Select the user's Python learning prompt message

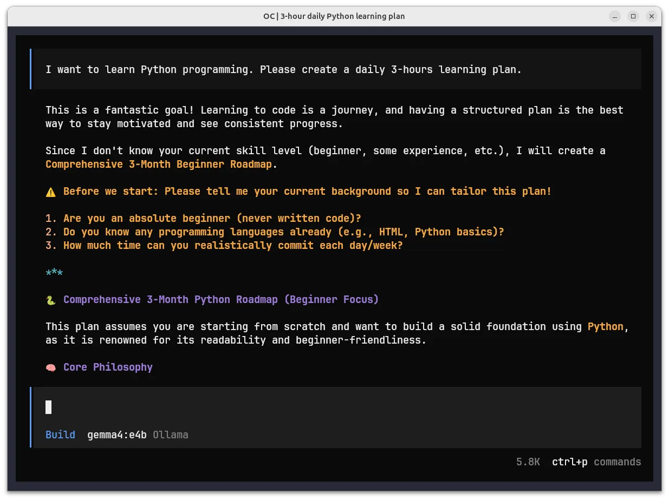tap(283, 70)
